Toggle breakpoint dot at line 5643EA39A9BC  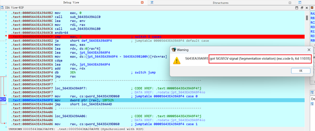[6, 20]
